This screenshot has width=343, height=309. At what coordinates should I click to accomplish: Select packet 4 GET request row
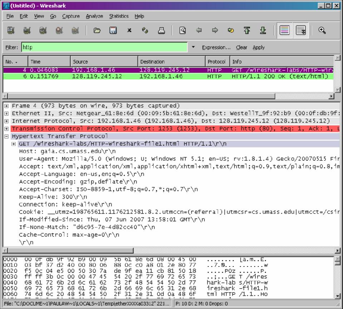[168, 70]
